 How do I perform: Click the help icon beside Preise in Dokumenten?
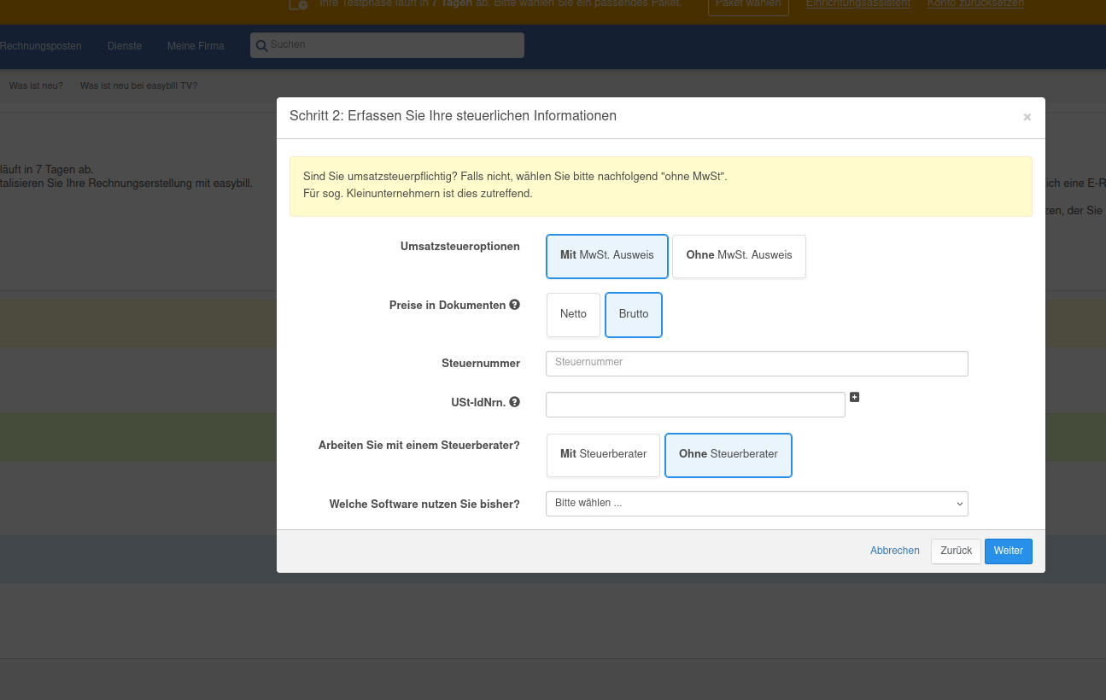tap(515, 305)
